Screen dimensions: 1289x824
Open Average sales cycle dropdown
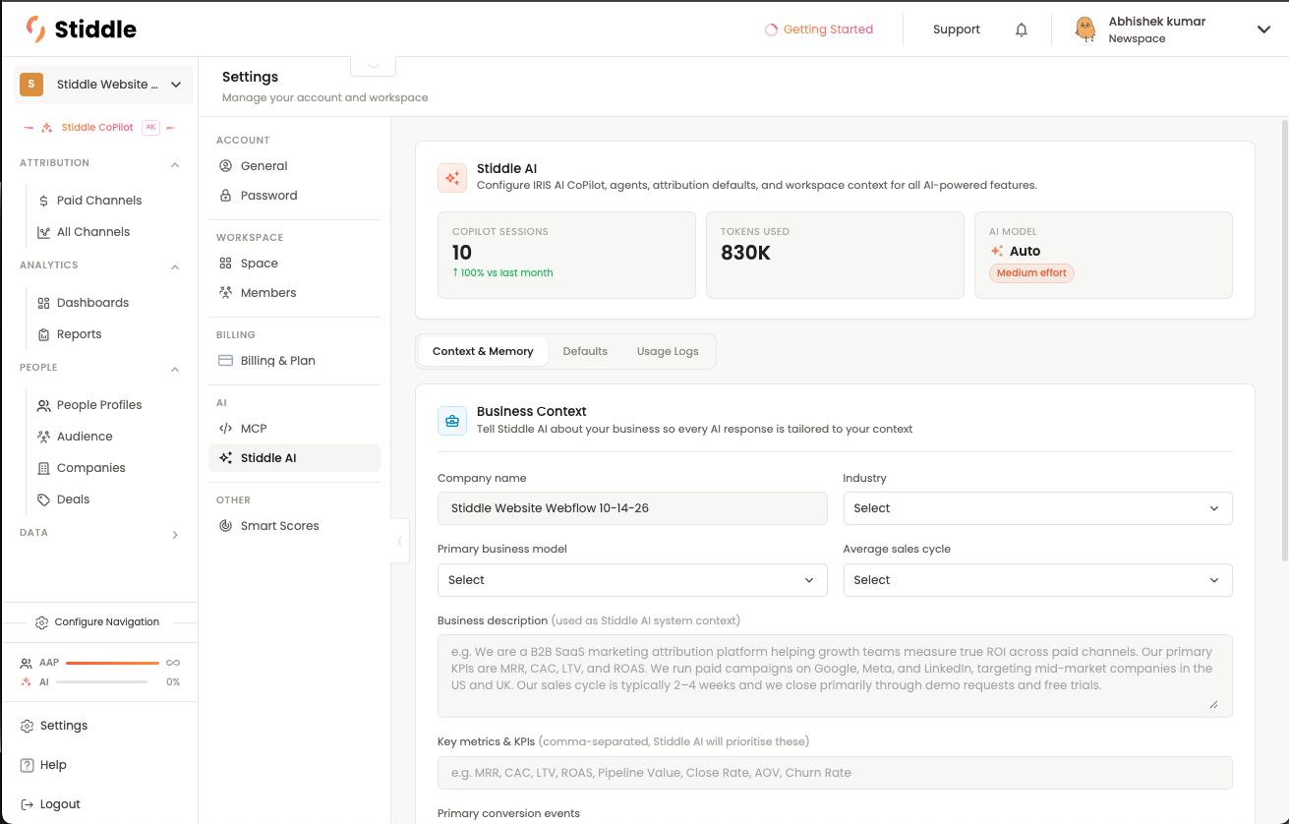(x=1037, y=580)
